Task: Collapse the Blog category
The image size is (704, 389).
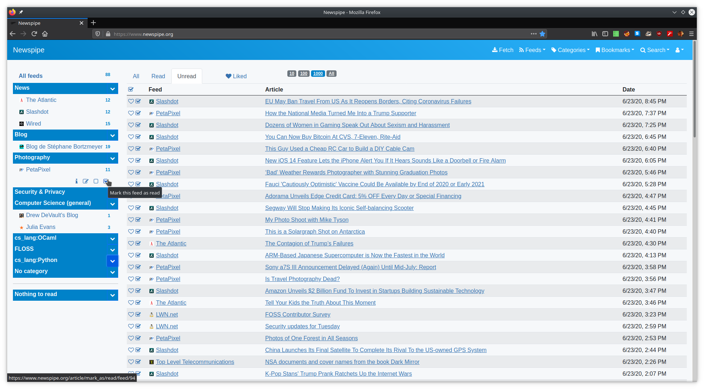Action: click(112, 135)
